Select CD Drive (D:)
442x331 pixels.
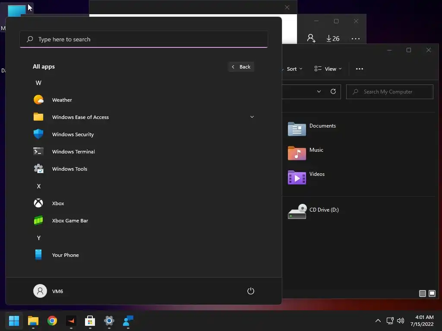point(313,211)
